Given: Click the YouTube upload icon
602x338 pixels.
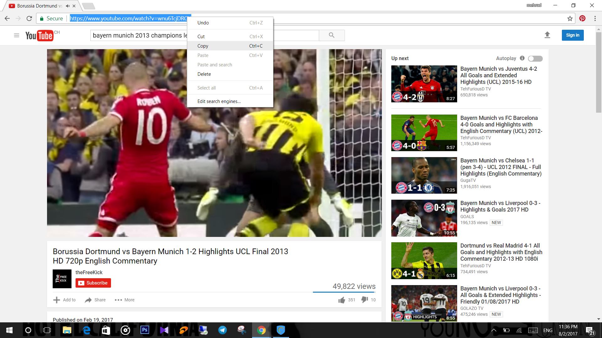Looking at the screenshot, I should [547, 35].
